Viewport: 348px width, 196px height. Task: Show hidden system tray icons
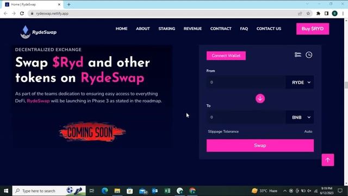click(285, 191)
